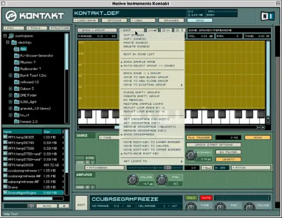Screen dimensions: 282x218
Task: Toggle the Mono button
Action: coord(257,138)
